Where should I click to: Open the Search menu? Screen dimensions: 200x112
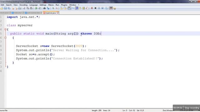point(9,5)
